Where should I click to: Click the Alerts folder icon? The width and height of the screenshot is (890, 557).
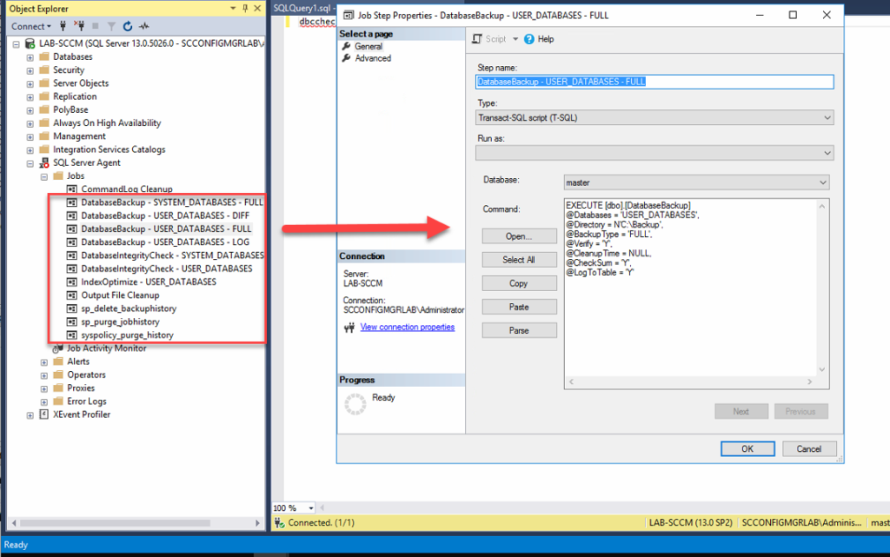58,361
